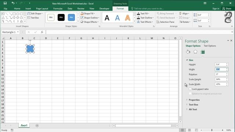The height and width of the screenshot is (132, 235).
Task: Open the Selection Pane
Action: point(166,22)
